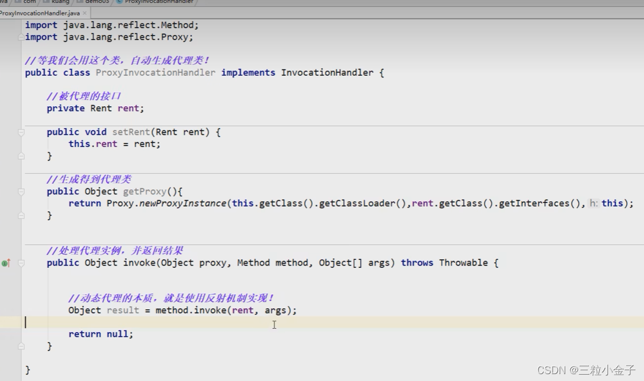Collapse the invoke method with its fold marker
Viewport: 644px width, 381px height.
(21, 263)
